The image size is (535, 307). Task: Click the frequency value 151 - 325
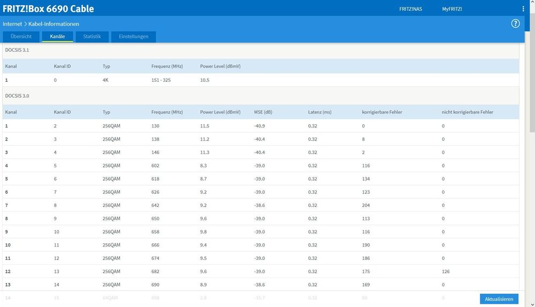pos(161,80)
